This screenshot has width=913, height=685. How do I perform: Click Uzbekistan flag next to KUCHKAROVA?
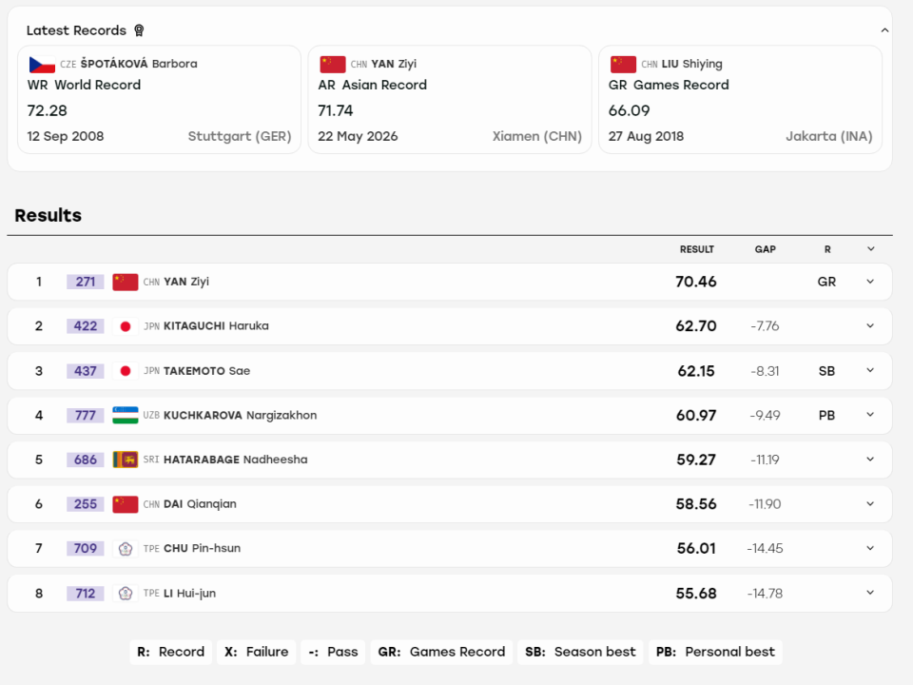pos(126,416)
